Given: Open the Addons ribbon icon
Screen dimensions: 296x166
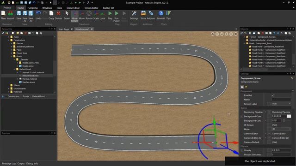Looking at the screenshot, I should [x=151, y=15].
